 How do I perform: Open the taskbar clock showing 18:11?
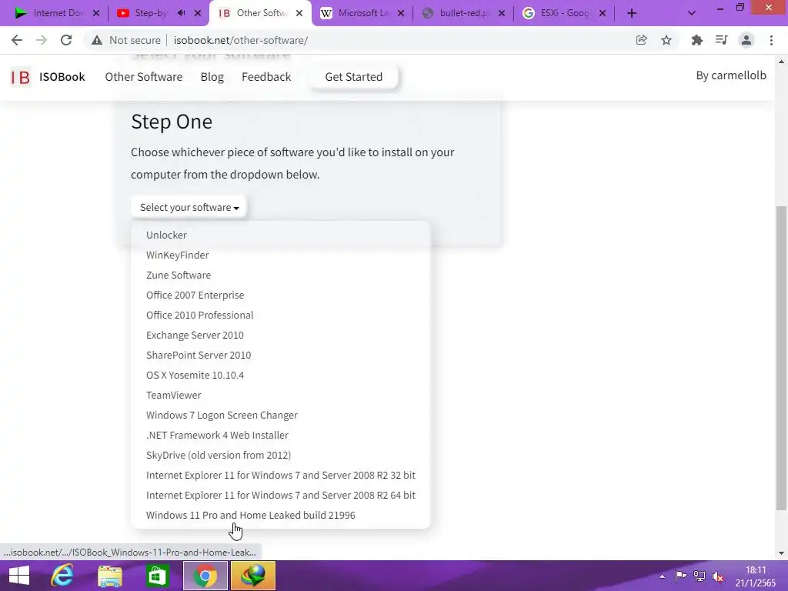coord(756,576)
